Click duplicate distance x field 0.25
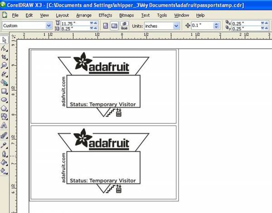Image resolution: width=272 pixels, height=213 pixels. 246,24
